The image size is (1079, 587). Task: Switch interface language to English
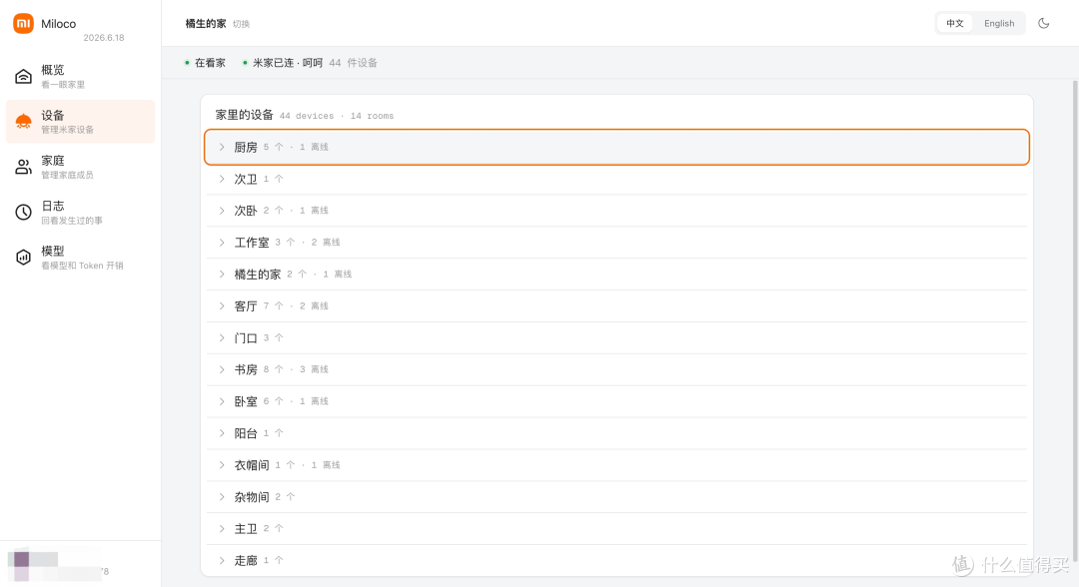(998, 23)
